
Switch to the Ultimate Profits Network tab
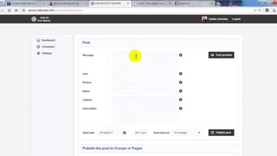[26, 3]
